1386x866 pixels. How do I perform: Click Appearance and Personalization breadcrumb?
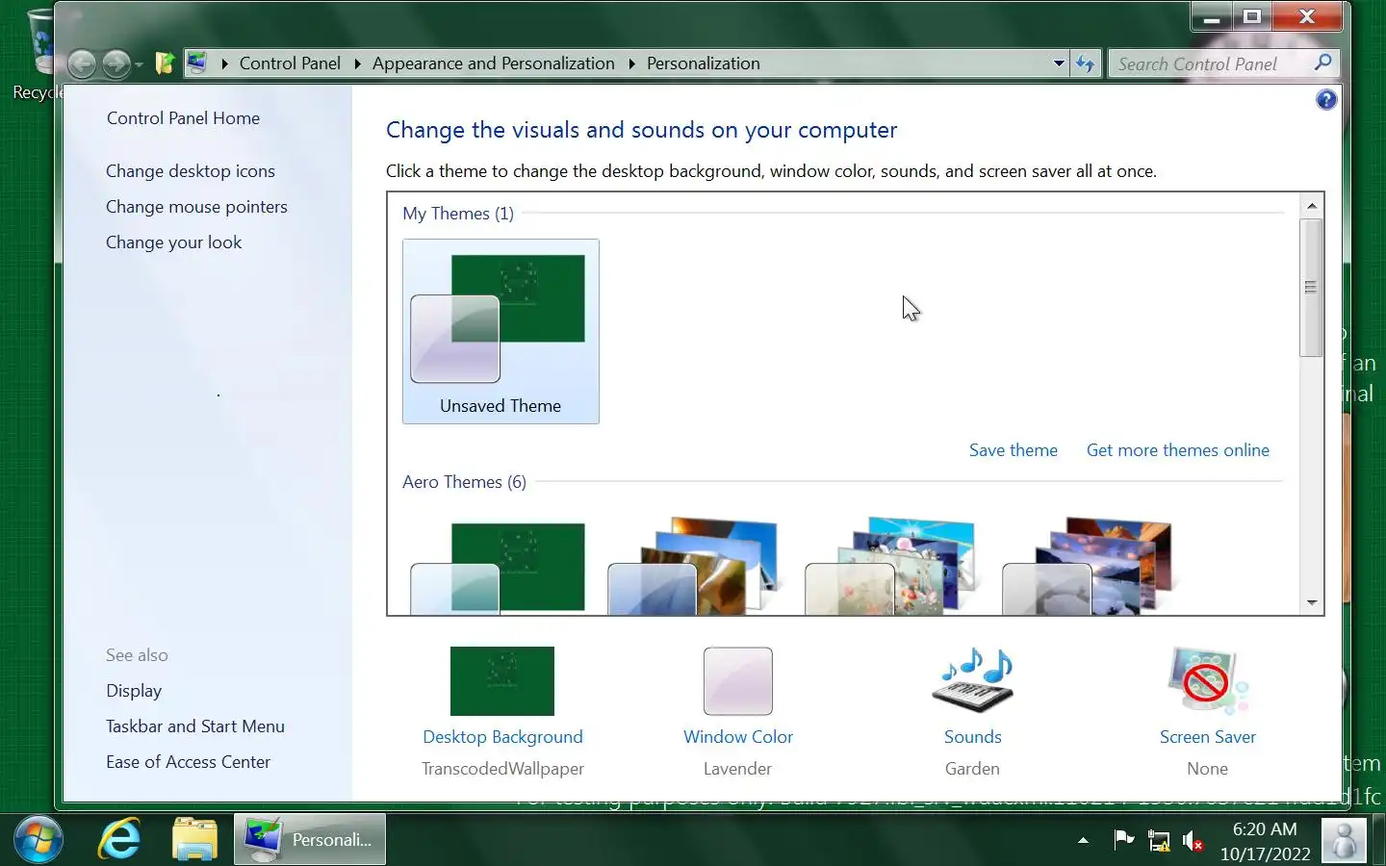(494, 64)
